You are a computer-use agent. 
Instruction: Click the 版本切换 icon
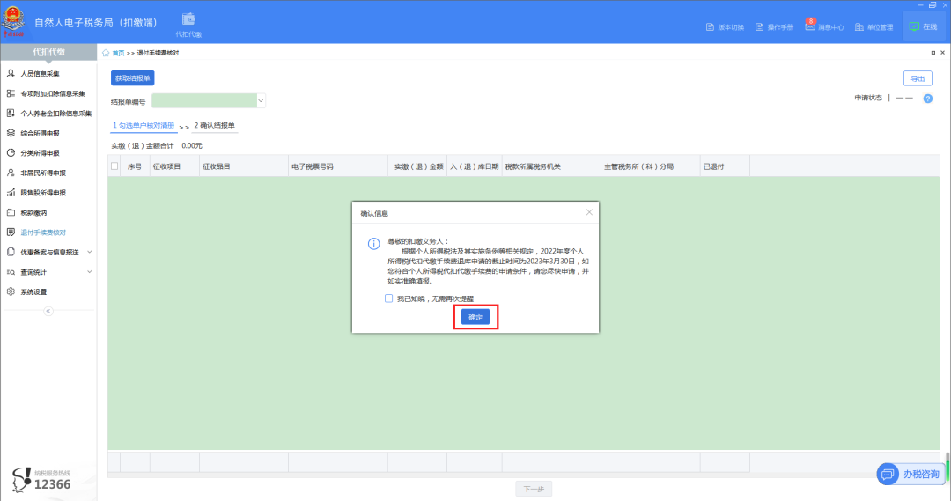(x=710, y=27)
